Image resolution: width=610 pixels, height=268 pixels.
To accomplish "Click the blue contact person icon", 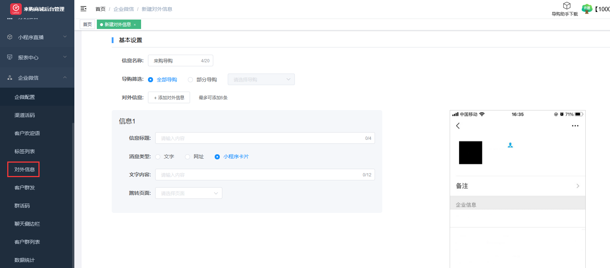I will [510, 145].
